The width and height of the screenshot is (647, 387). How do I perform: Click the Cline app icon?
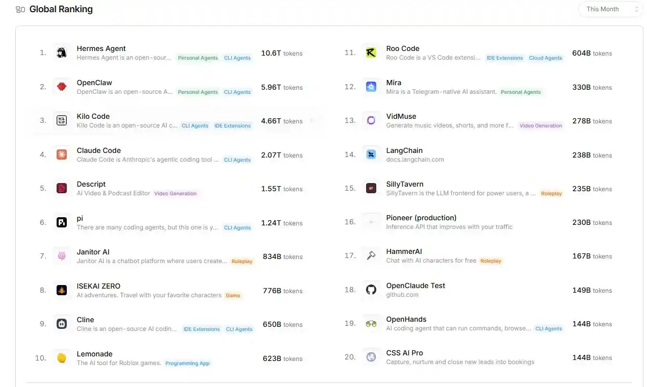coord(62,324)
